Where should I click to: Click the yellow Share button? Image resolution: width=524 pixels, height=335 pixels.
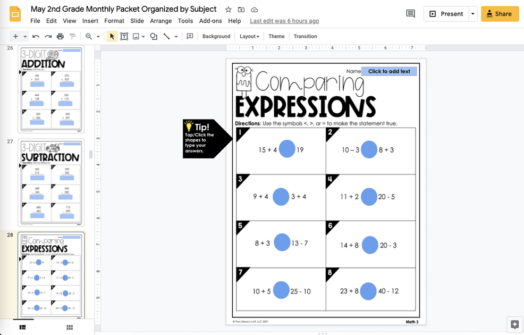point(500,14)
